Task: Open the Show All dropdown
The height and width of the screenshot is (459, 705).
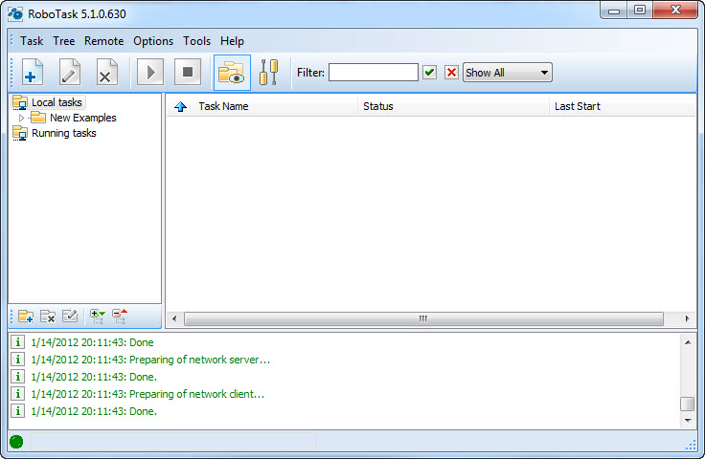Action: (x=507, y=73)
